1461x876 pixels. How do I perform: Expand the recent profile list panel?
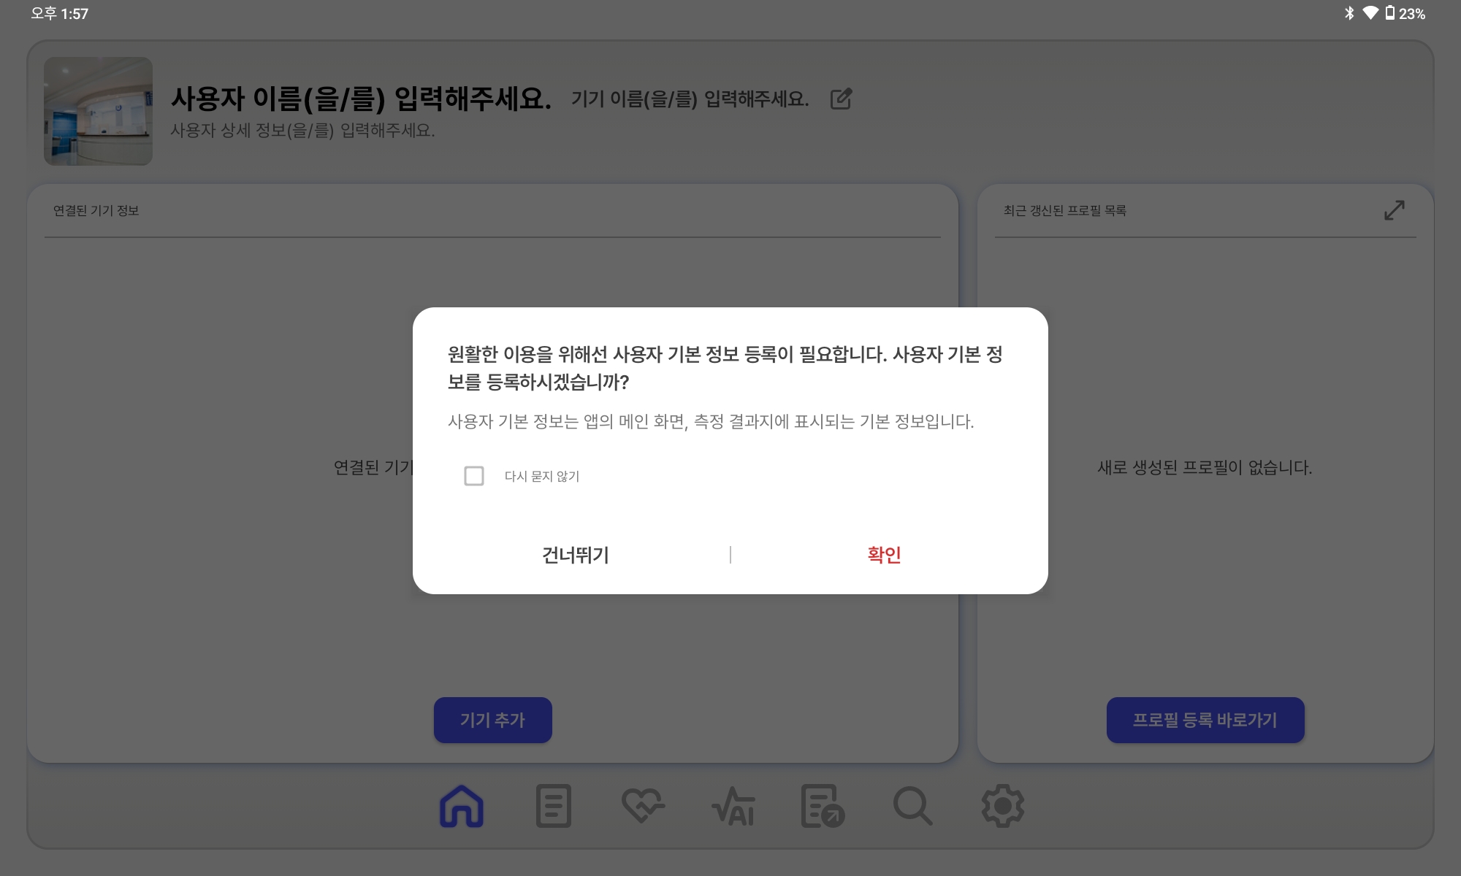1395,210
